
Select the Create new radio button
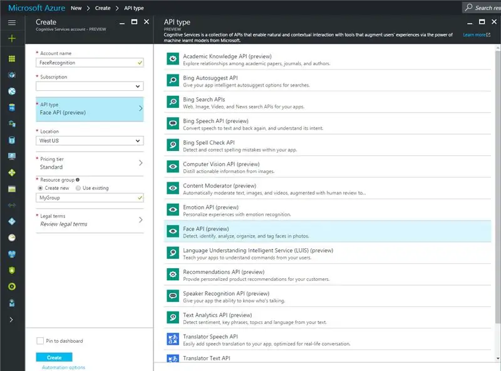tap(40, 188)
